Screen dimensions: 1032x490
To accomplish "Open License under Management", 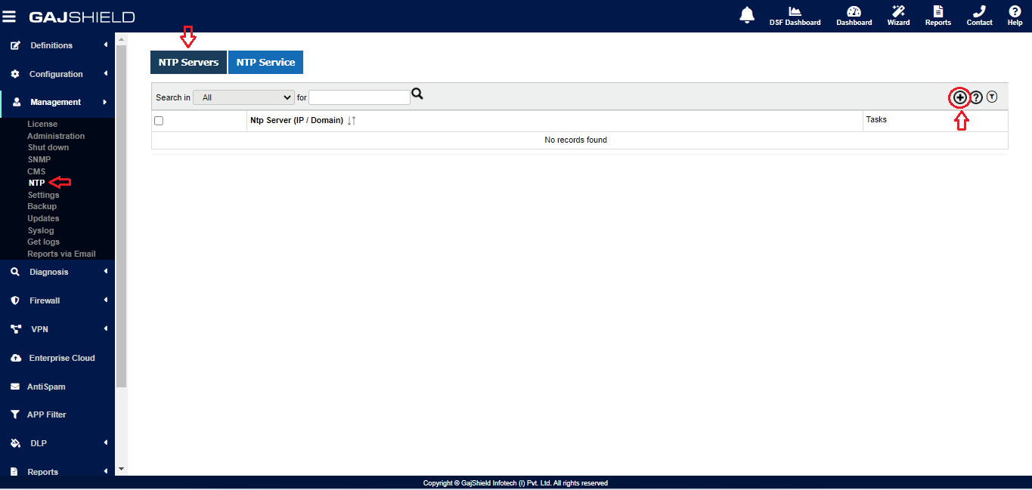I will pos(42,124).
